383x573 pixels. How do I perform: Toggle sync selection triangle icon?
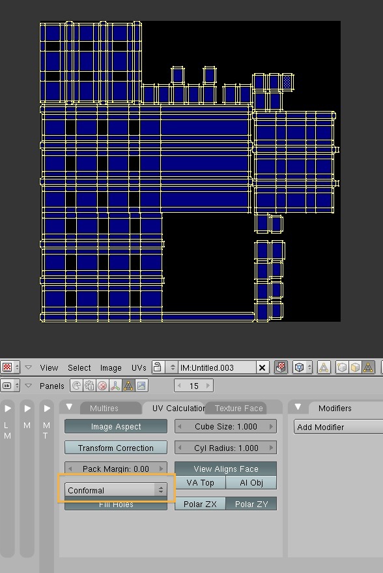point(324,367)
